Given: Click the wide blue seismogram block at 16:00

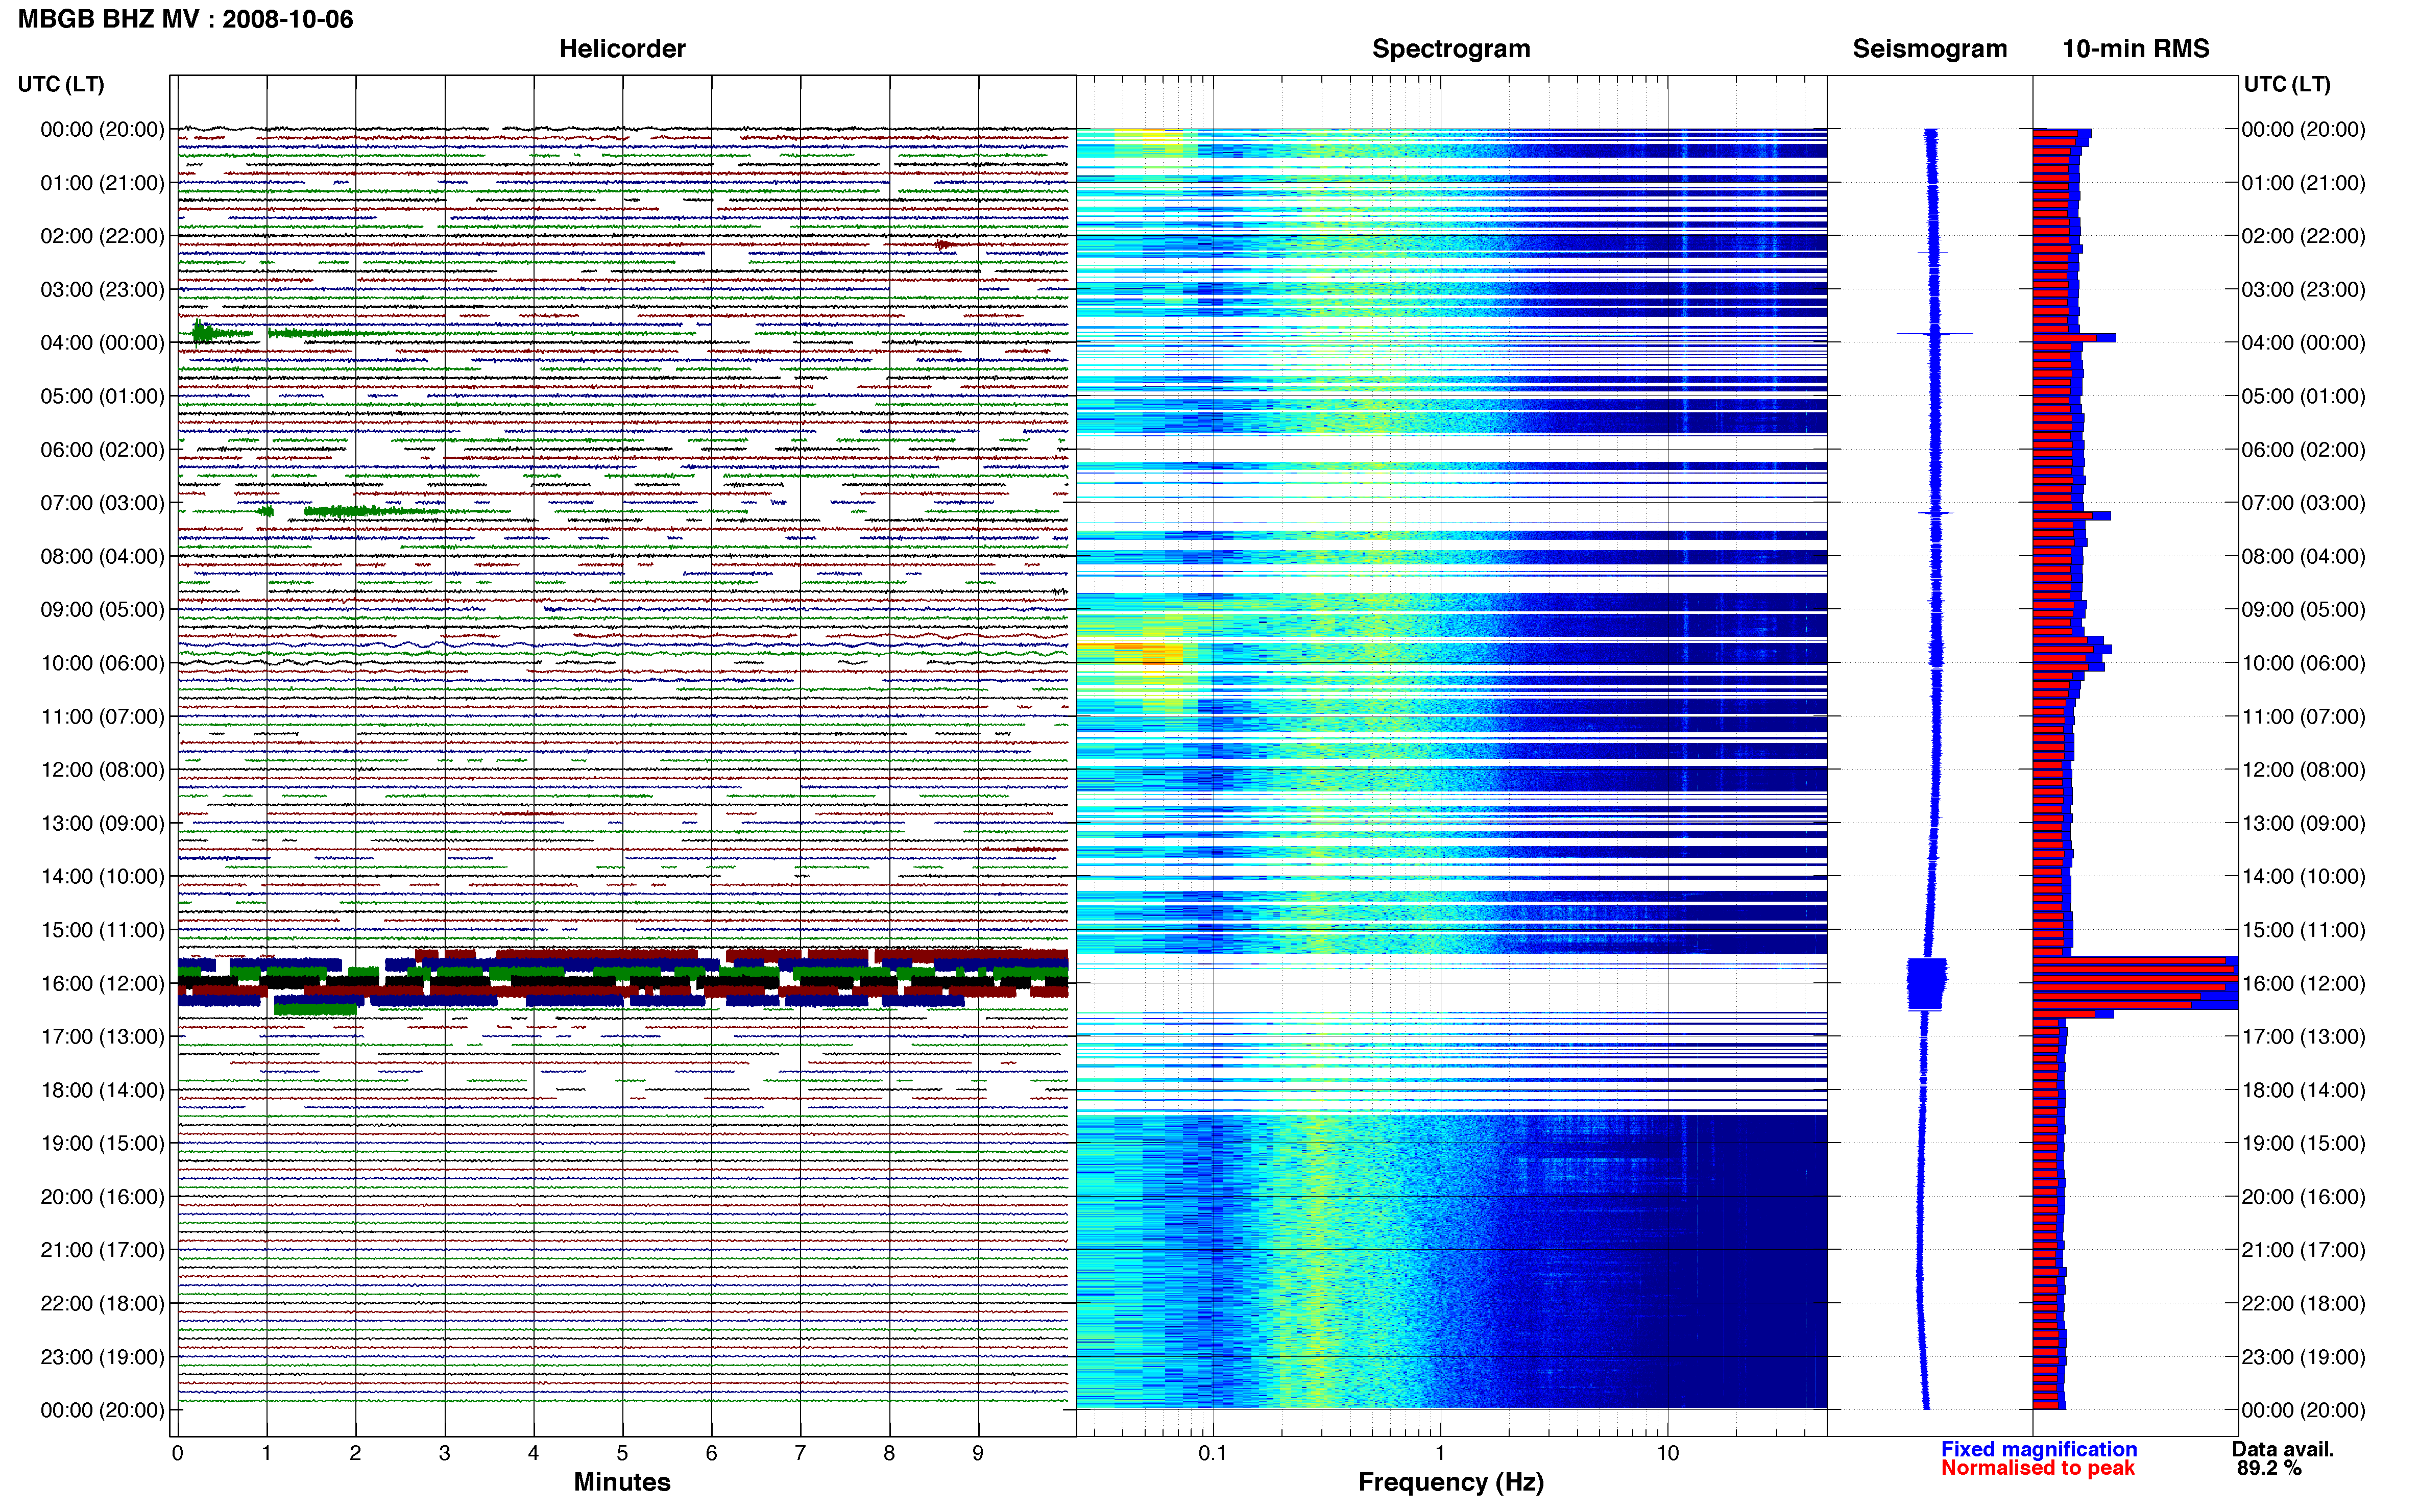Looking at the screenshot, I should (1927, 984).
